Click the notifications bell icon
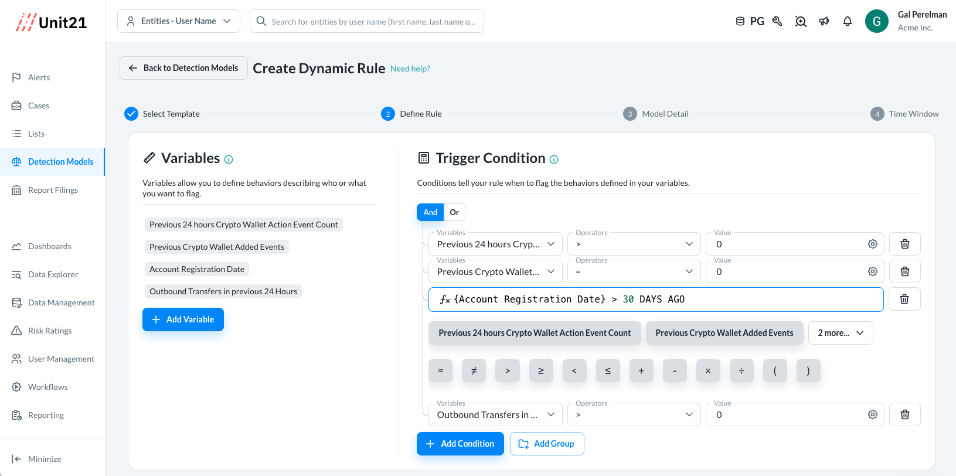This screenshot has width=956, height=476. (x=847, y=22)
